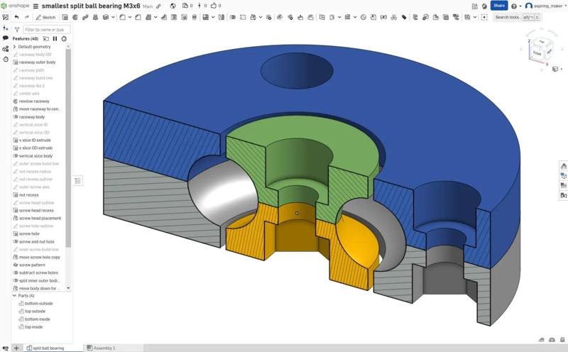
Task: Add a new tab with plus button
Action: click(x=16, y=348)
